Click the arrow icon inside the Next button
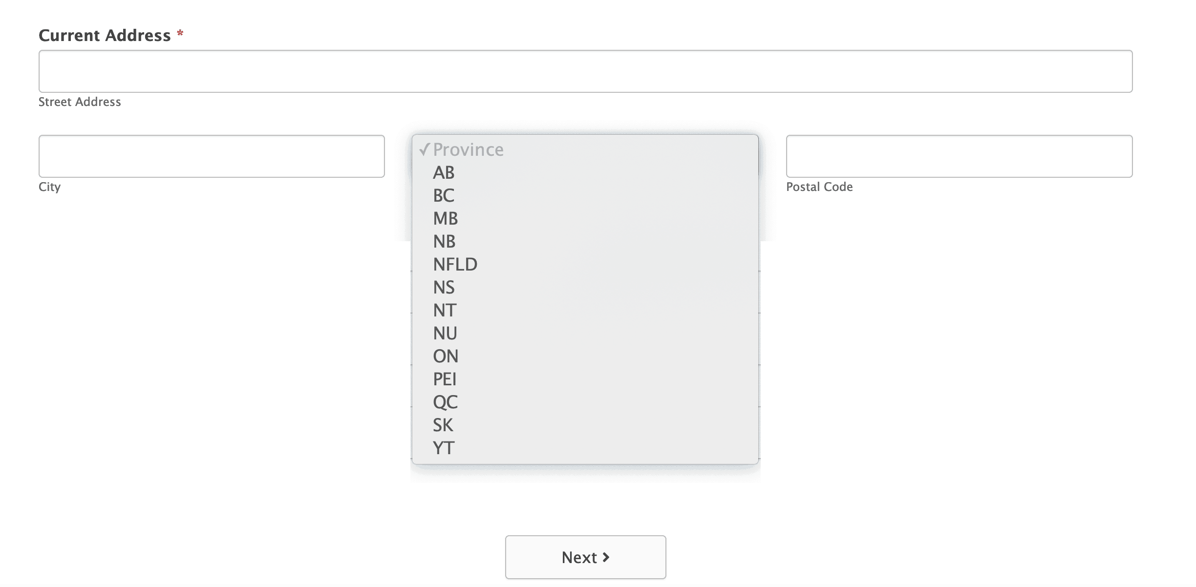Image resolution: width=1196 pixels, height=587 pixels. (607, 557)
